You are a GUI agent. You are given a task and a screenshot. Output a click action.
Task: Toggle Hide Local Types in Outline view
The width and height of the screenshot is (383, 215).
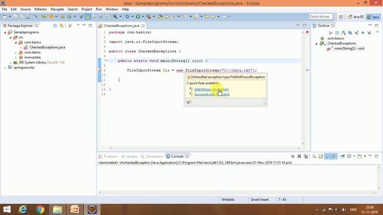(369, 32)
